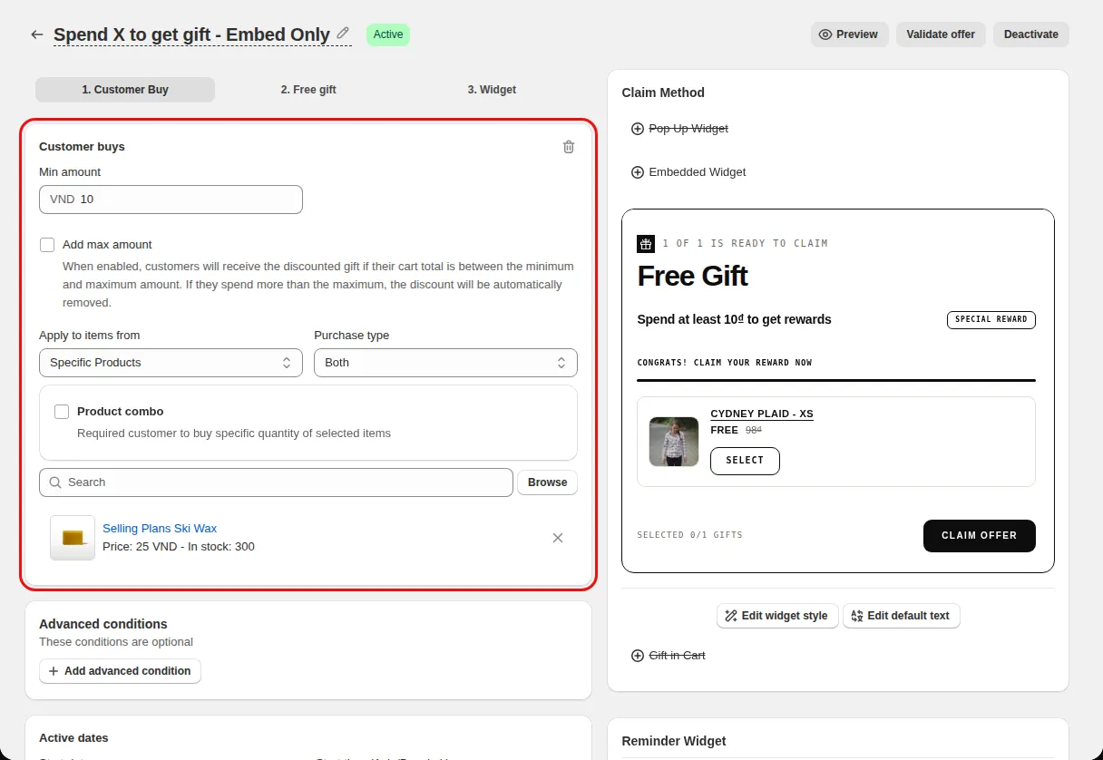The width and height of the screenshot is (1103, 760).
Task: Expand Embedded Widget plus icon
Action: [638, 172]
